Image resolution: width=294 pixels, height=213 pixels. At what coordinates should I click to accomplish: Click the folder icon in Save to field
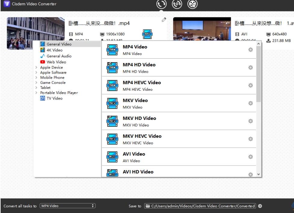click(x=148, y=206)
